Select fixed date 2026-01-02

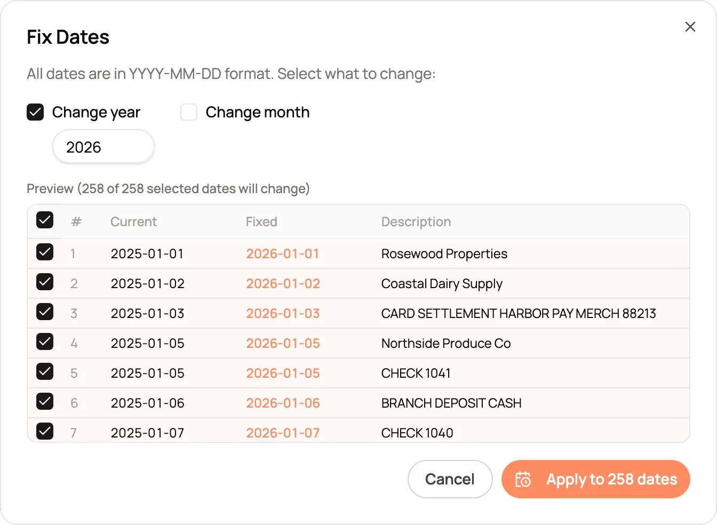[283, 284]
